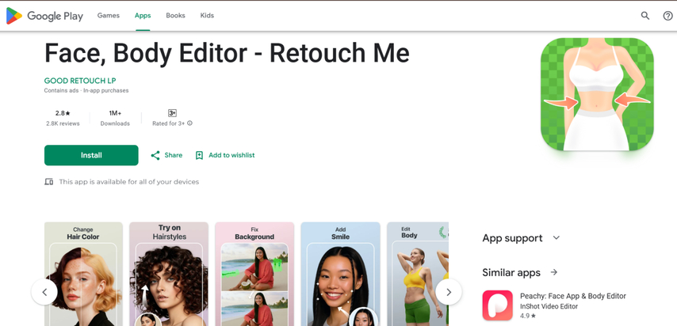Screen dimensions: 677x326
Task: Click 'Contains ads · In-app purchases' text
Action: tap(86, 90)
